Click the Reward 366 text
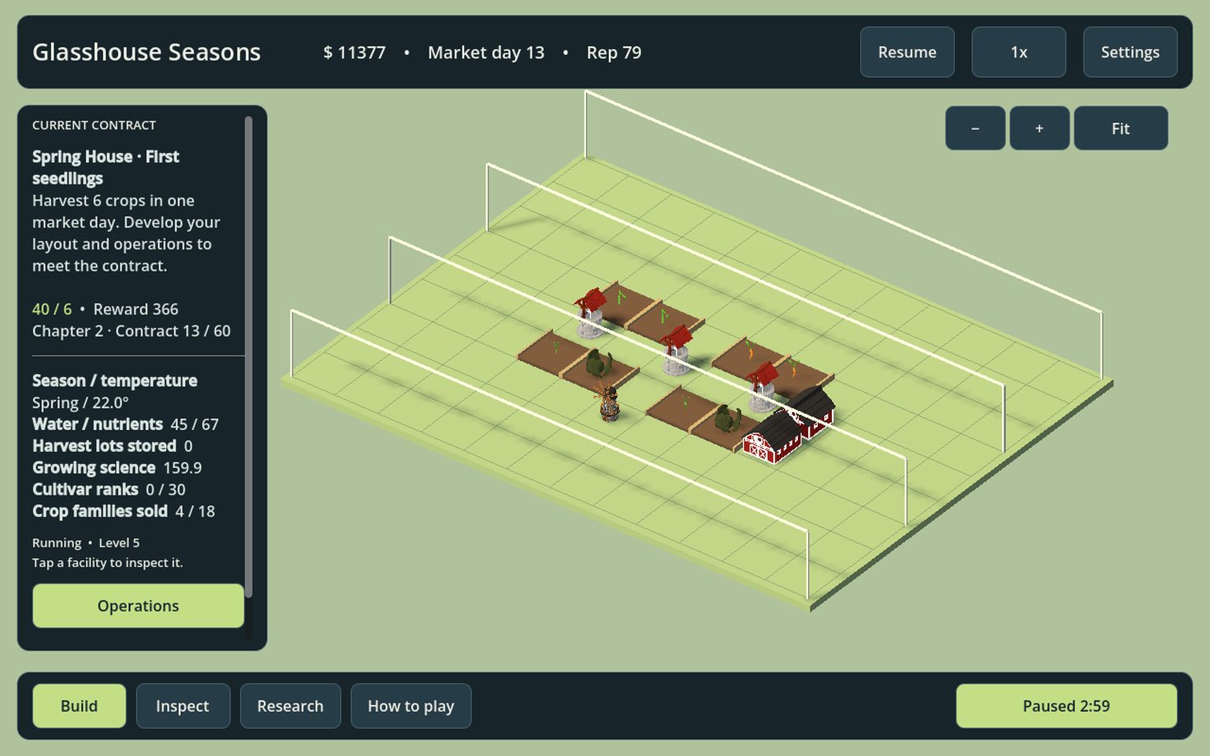This screenshot has width=1210, height=756. pos(135,309)
